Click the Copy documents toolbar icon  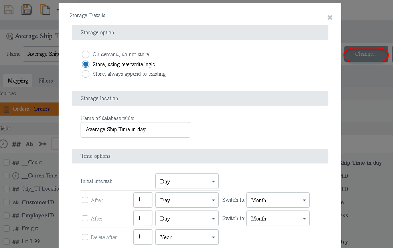point(45,10)
